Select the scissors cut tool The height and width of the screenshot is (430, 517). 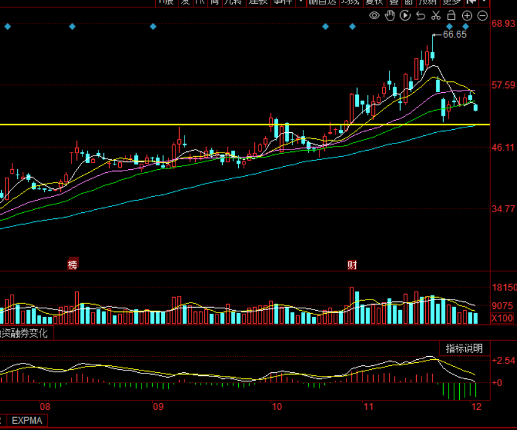tap(436, 15)
